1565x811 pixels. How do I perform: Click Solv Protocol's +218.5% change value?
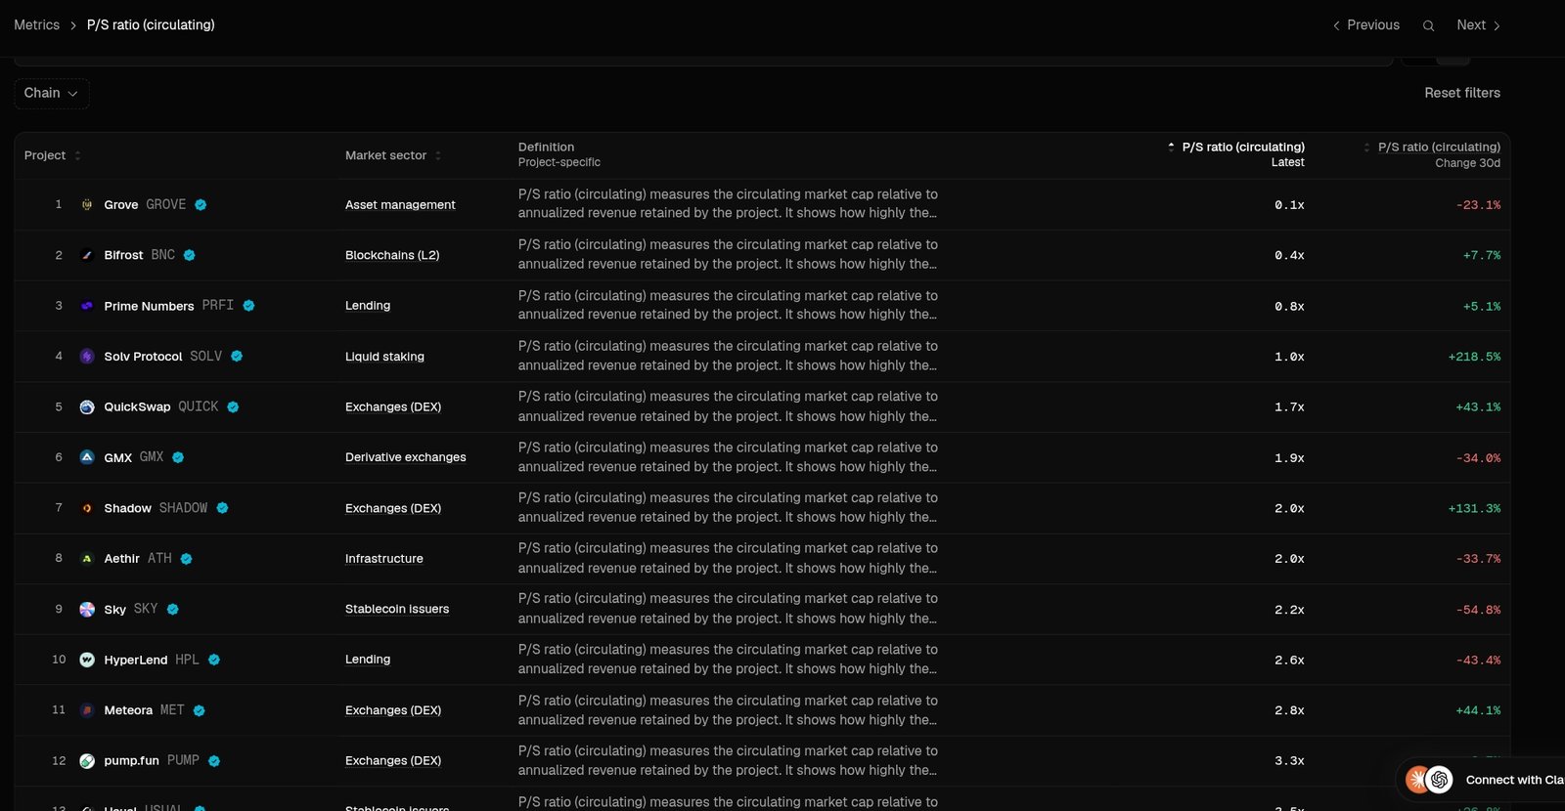coord(1474,357)
